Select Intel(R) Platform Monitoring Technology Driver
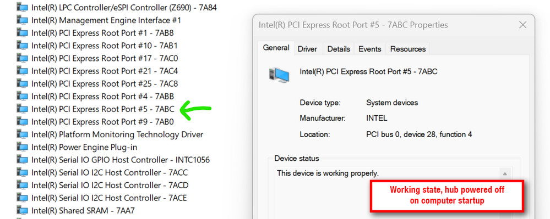The height and width of the screenshot is (219, 550). tap(117, 134)
